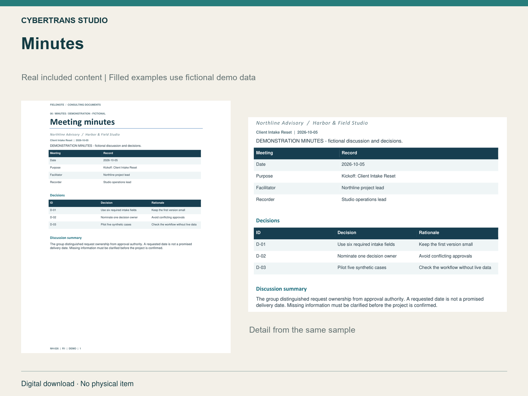Click the 'Record' column header in enlarged detail

349,153
